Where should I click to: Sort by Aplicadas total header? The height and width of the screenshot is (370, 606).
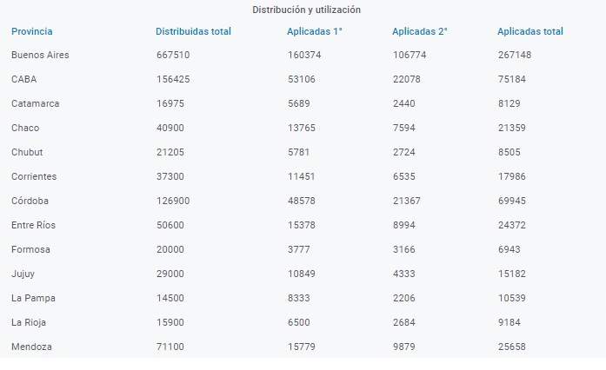(x=530, y=31)
